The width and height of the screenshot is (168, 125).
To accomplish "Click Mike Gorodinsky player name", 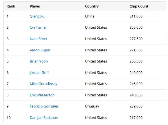I will click(x=44, y=84).
